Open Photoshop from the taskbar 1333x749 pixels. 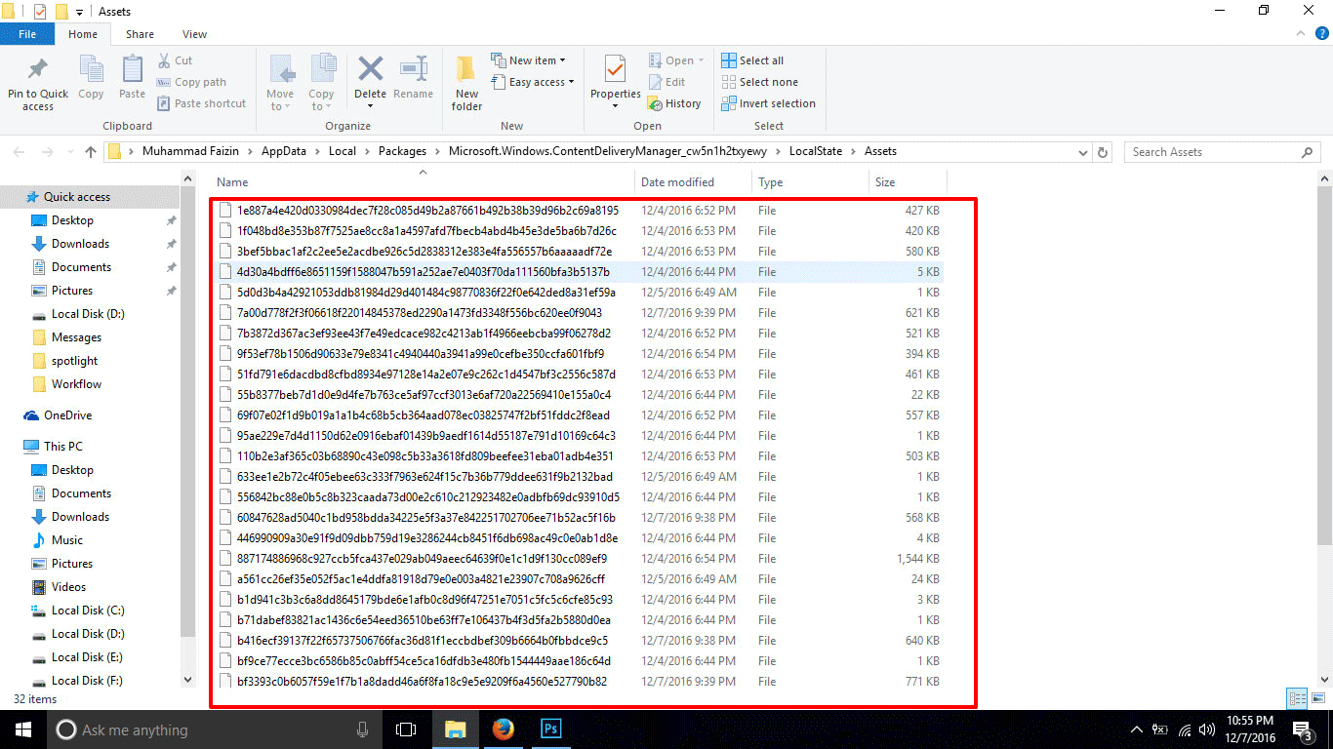tap(551, 729)
